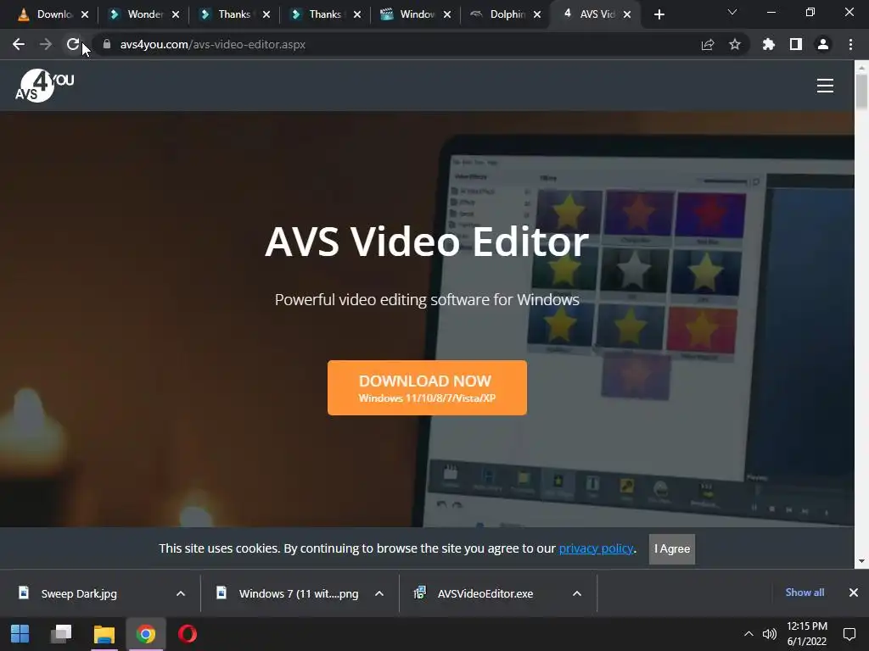Open the notification center
The height and width of the screenshot is (651, 869).
pos(849,634)
